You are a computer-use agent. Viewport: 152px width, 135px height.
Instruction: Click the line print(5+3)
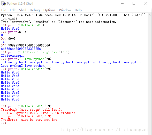pyautogui.click(x=17, y=32)
